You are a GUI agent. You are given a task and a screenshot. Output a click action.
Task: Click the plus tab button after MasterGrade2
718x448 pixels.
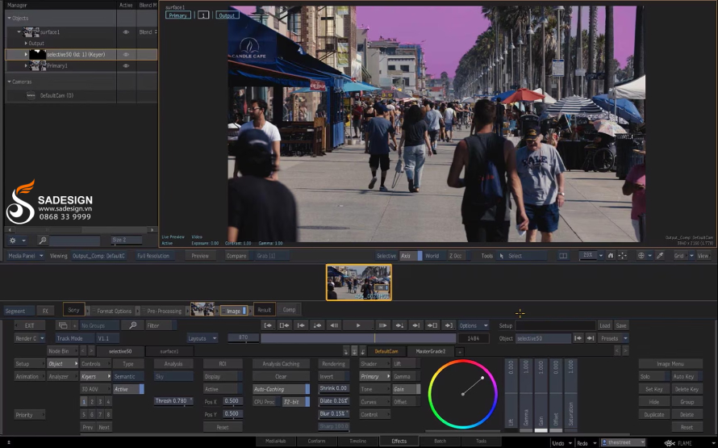(459, 352)
